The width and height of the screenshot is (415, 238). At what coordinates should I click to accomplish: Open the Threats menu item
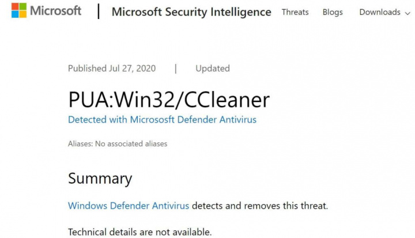(295, 12)
